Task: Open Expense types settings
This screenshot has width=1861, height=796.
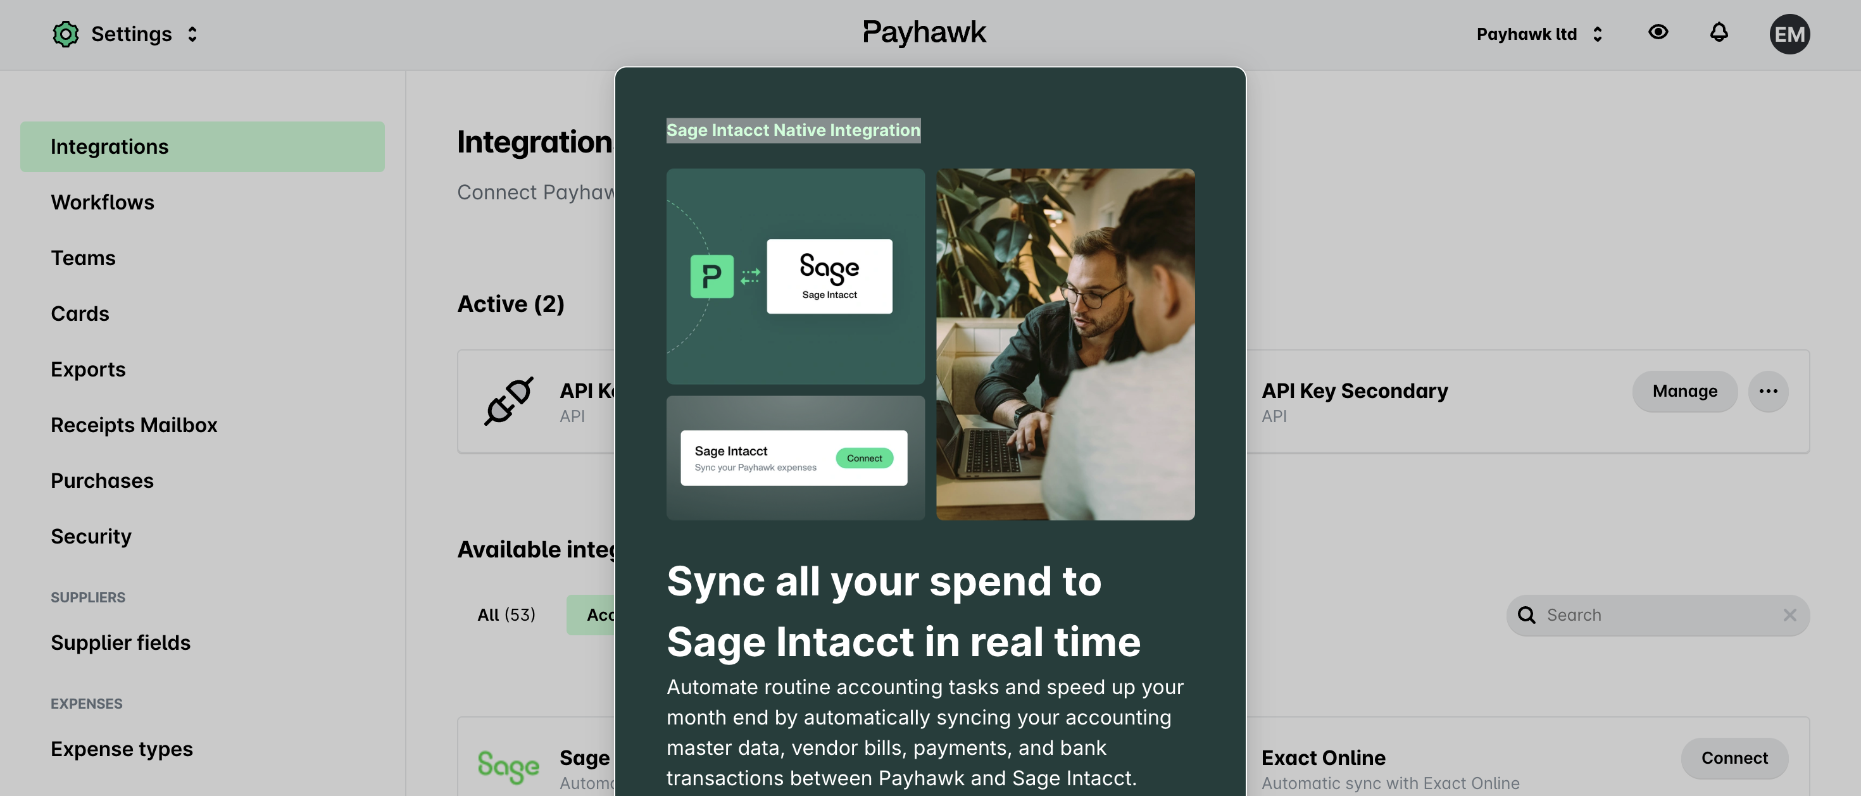Action: [x=122, y=749]
